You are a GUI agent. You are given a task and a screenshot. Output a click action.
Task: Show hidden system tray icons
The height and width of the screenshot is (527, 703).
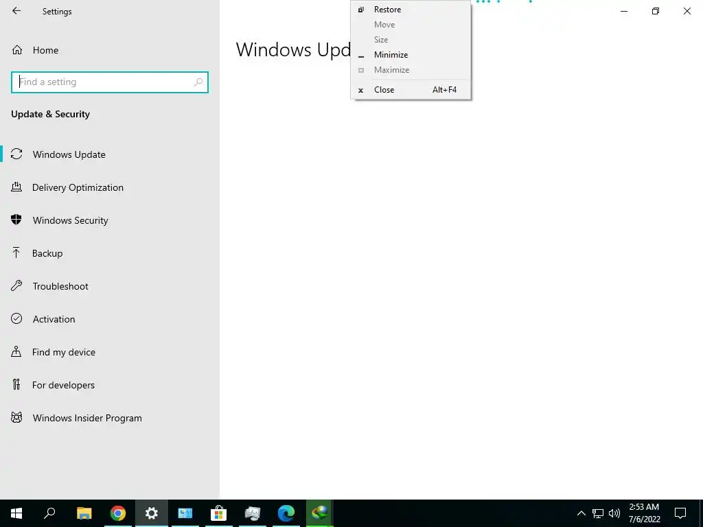[x=581, y=513]
